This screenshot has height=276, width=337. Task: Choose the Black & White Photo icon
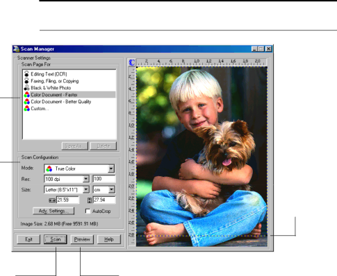(26, 88)
